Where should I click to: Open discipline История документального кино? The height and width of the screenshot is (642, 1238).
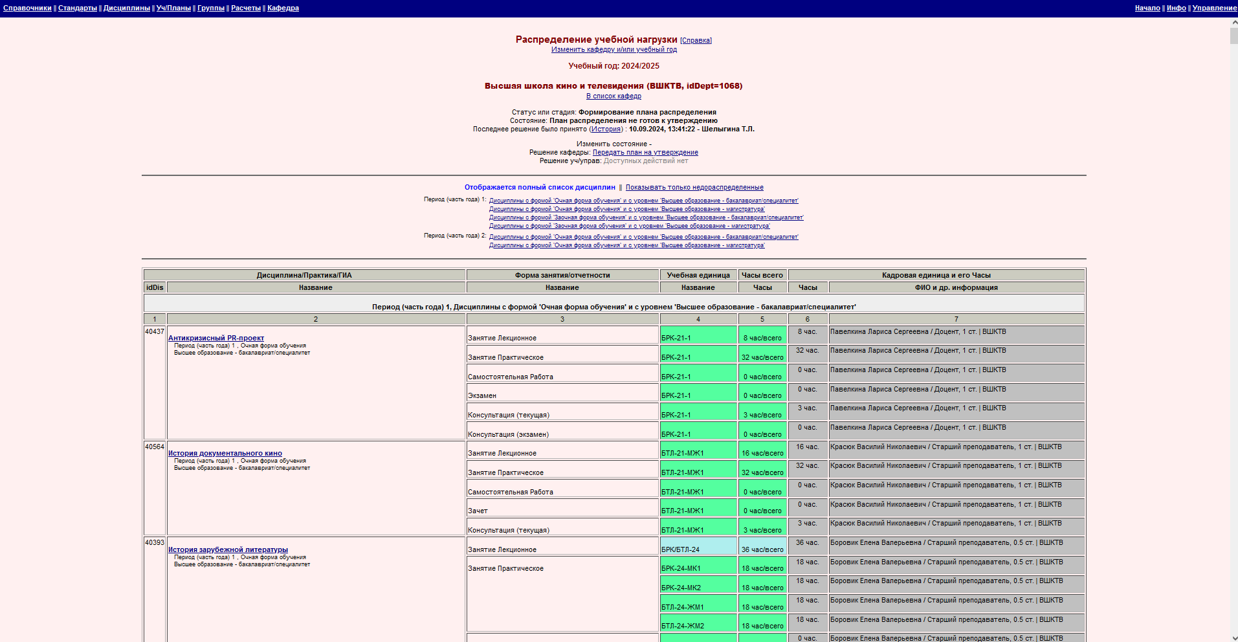point(225,453)
